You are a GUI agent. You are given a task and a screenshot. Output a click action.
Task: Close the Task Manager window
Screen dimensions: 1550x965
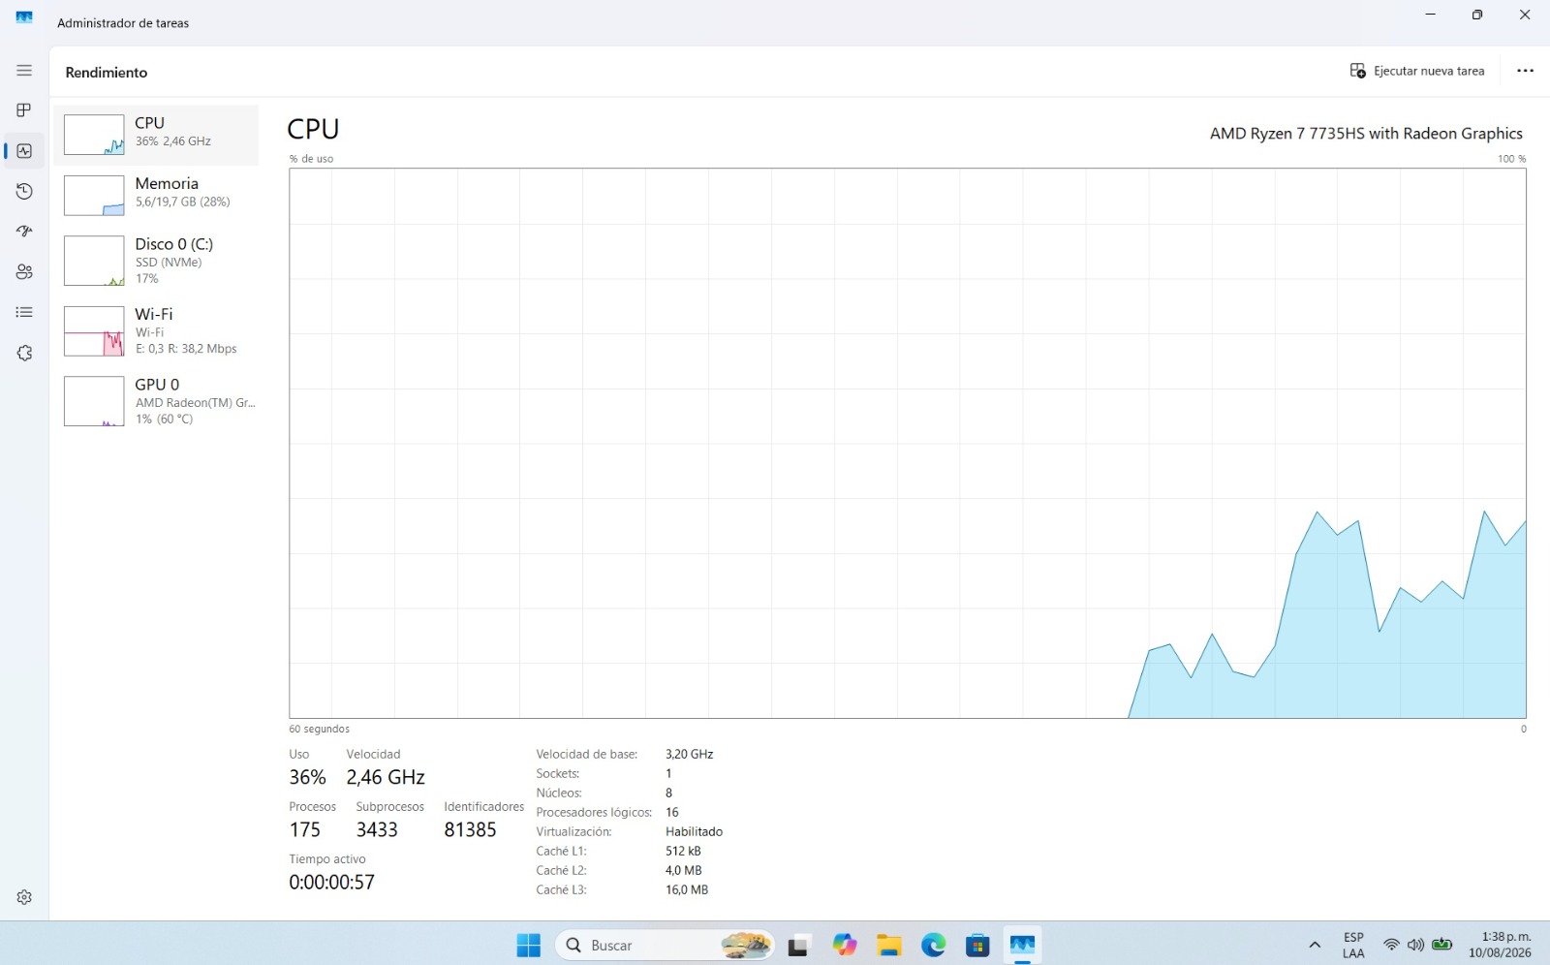coord(1525,15)
